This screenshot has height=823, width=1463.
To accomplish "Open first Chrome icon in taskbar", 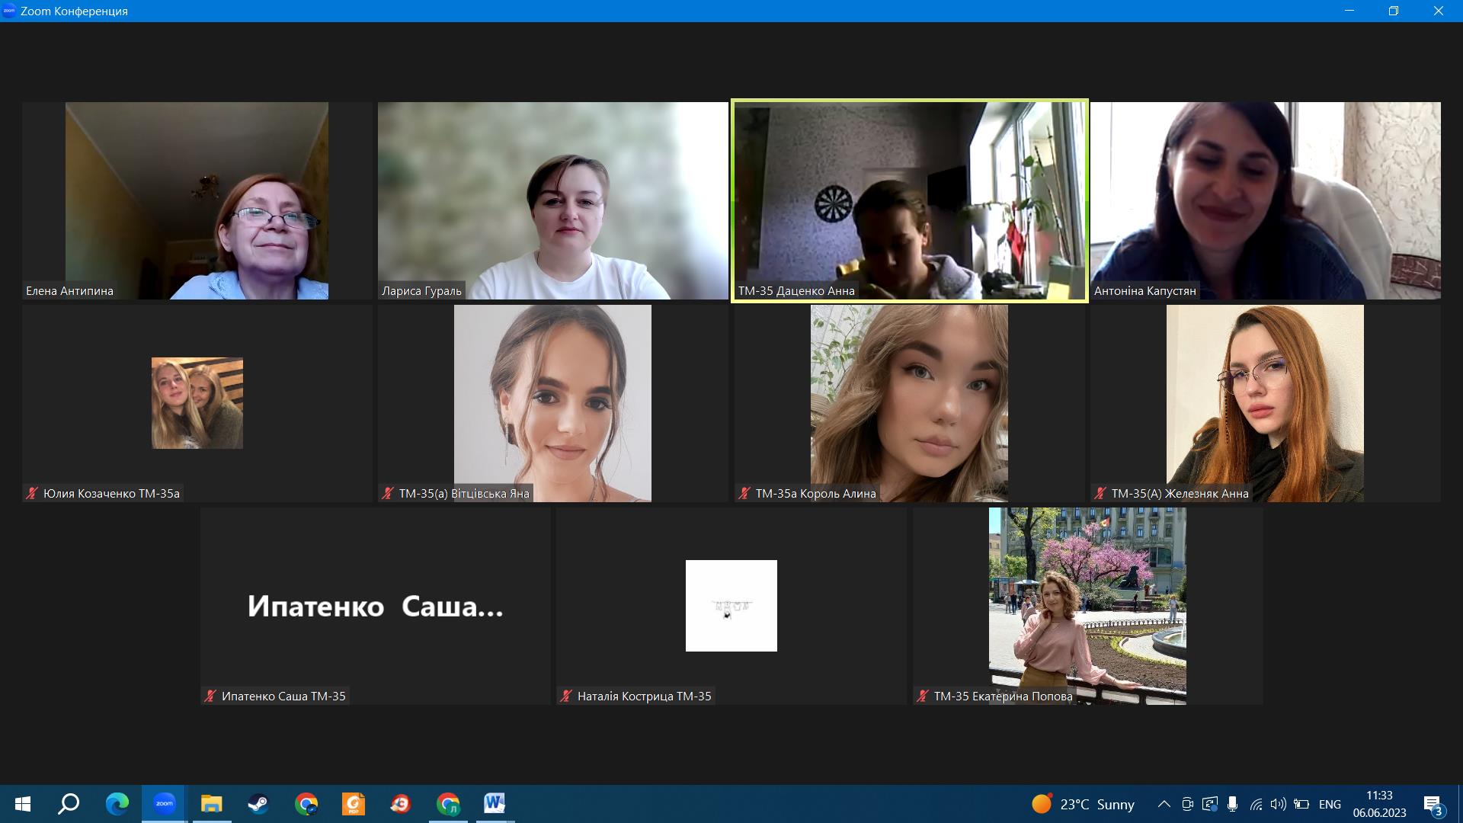I will (306, 804).
